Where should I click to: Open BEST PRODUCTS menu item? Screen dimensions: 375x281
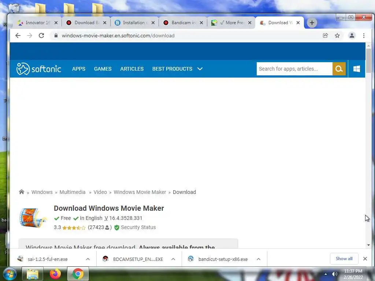click(x=172, y=69)
